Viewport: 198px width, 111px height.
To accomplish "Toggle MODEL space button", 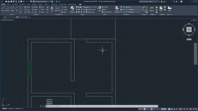I will click(x=140, y=109).
